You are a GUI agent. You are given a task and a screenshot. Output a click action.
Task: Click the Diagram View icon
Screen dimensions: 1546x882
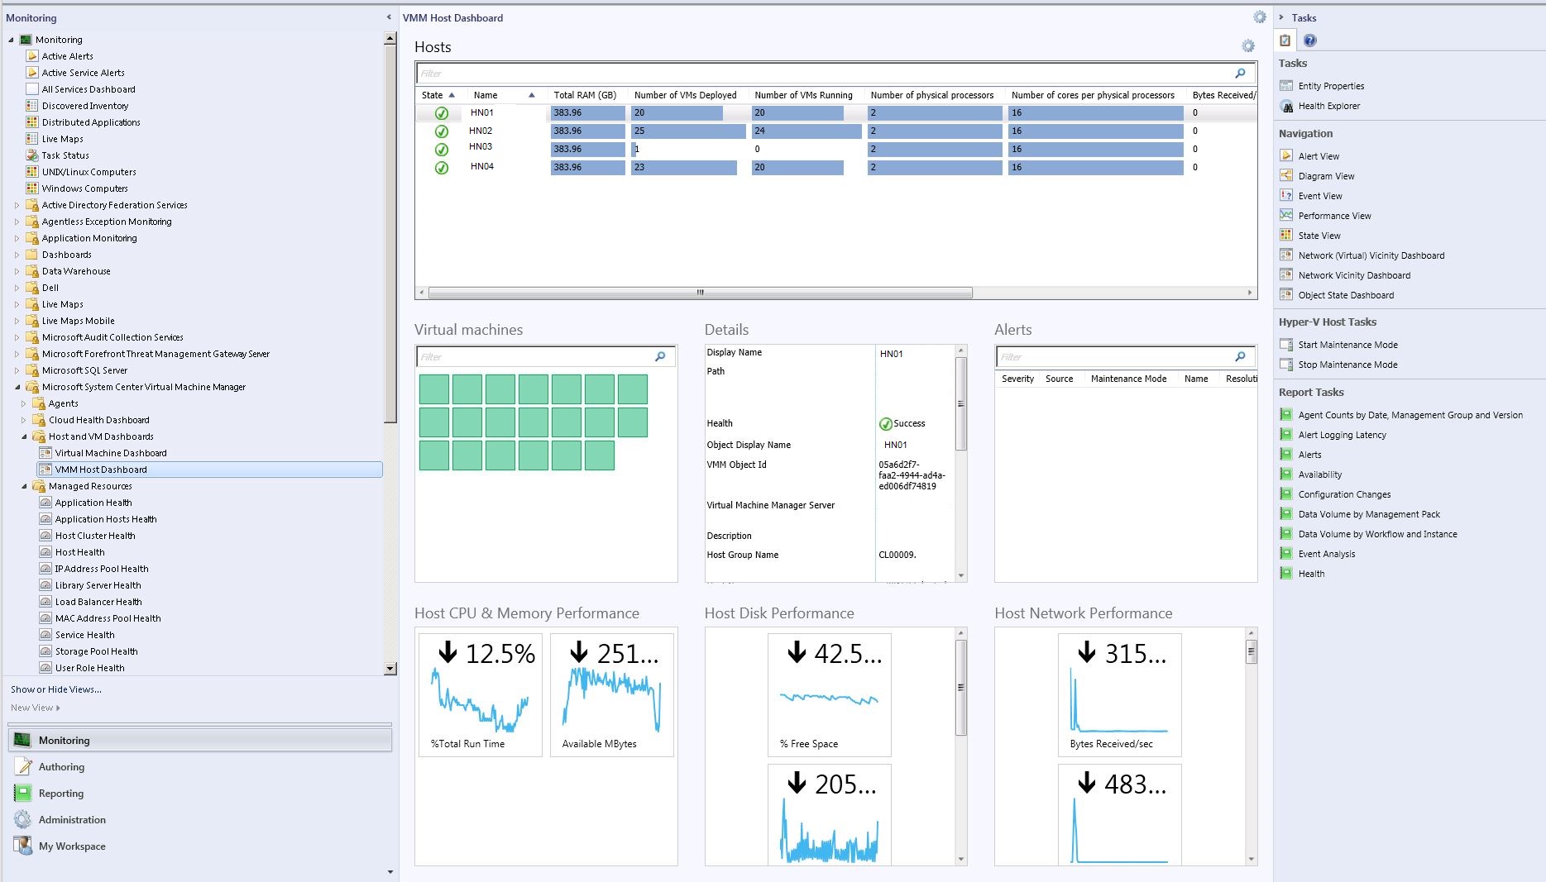pos(1286,176)
